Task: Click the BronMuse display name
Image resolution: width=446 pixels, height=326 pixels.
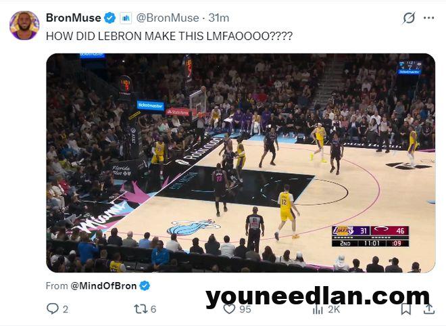Action: coord(74,18)
